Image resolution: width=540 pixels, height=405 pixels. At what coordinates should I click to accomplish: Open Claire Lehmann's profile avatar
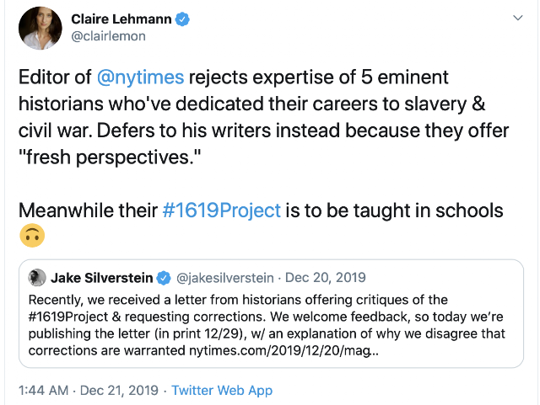click(40, 28)
